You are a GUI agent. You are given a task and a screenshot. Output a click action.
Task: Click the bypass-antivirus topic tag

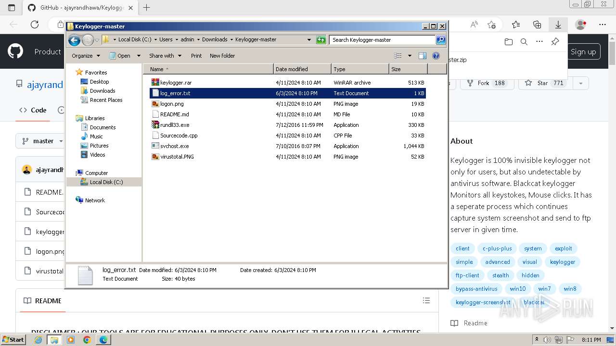pyautogui.click(x=476, y=289)
